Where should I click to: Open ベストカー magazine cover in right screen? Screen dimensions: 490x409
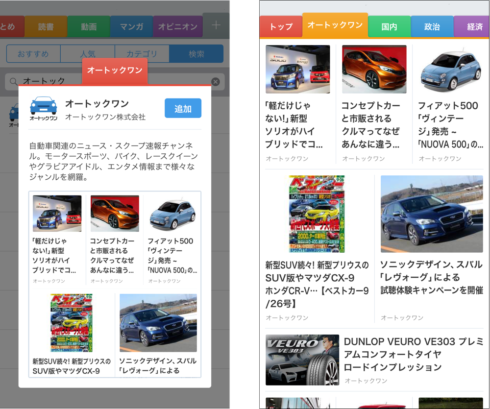point(317,214)
